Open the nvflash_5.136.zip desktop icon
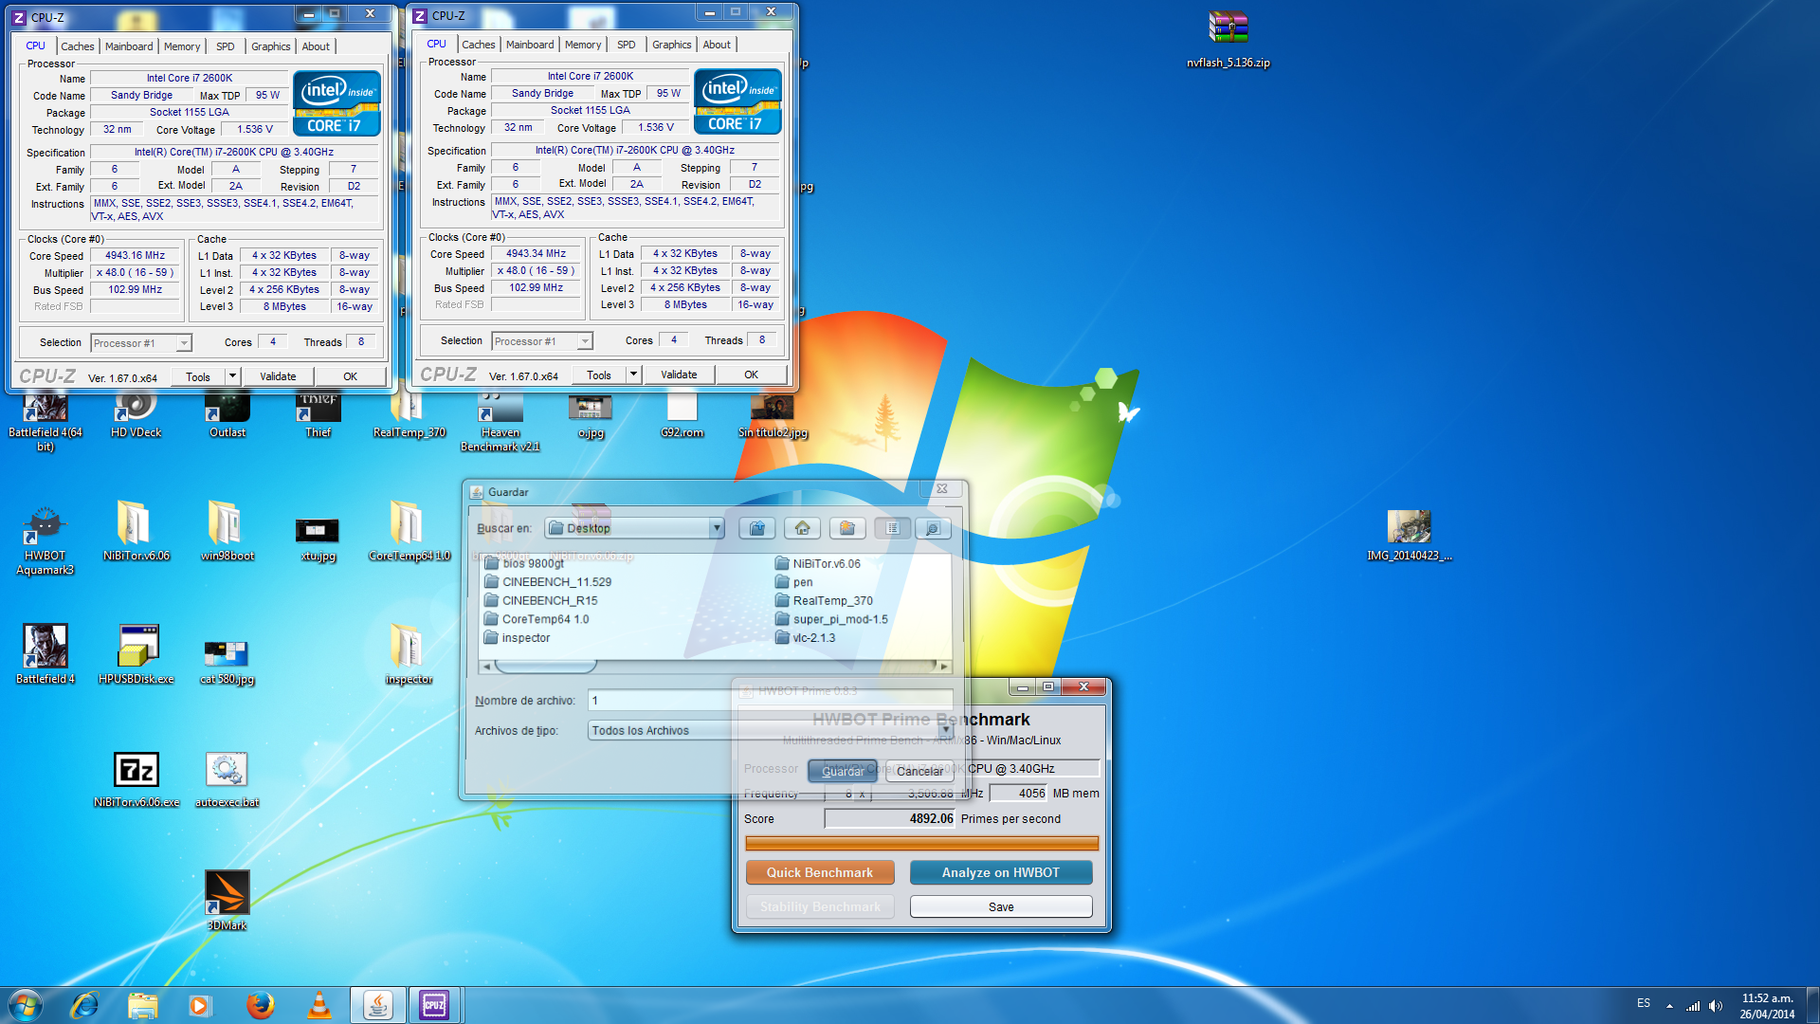 click(x=1228, y=39)
